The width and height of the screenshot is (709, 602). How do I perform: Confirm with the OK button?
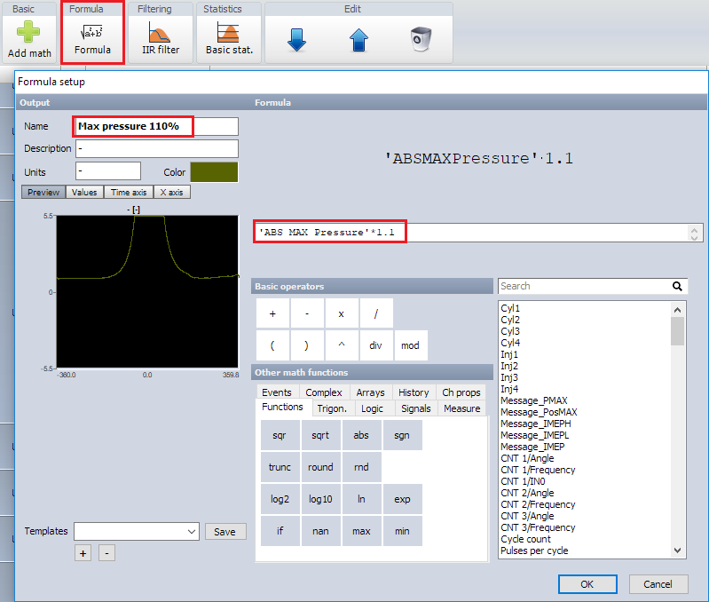pyautogui.click(x=587, y=584)
